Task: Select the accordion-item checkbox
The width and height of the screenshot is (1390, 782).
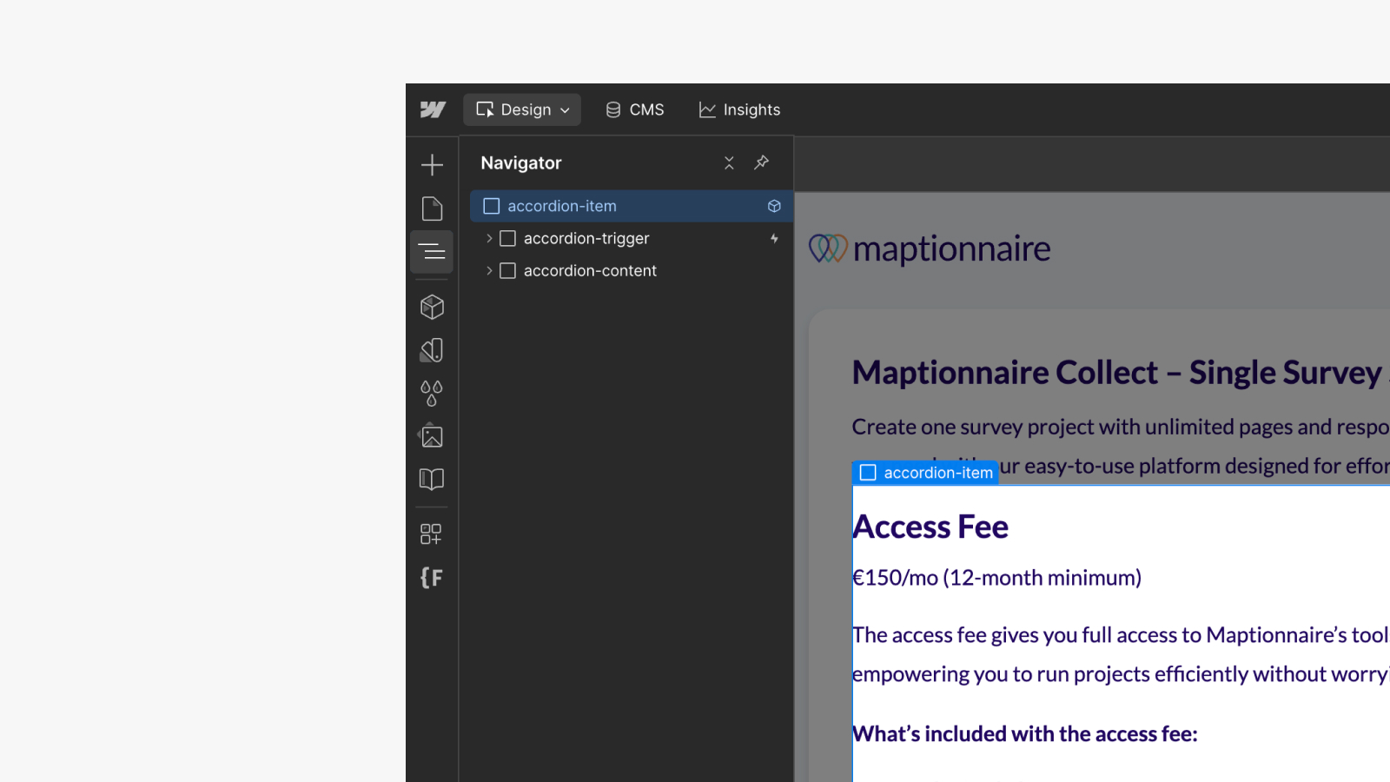Action: pyautogui.click(x=491, y=206)
